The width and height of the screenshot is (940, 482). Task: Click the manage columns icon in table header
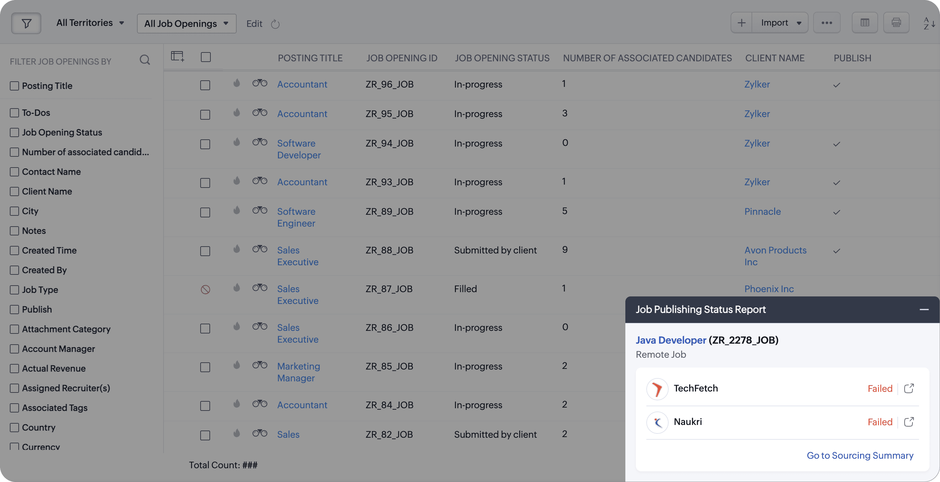pyautogui.click(x=178, y=57)
